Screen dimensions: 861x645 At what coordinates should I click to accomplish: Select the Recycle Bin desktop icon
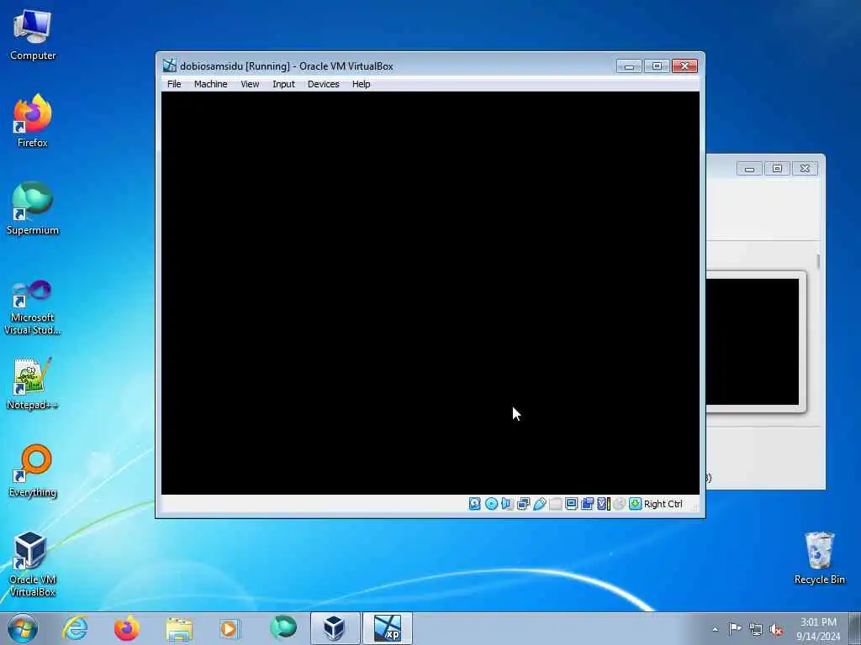(819, 558)
